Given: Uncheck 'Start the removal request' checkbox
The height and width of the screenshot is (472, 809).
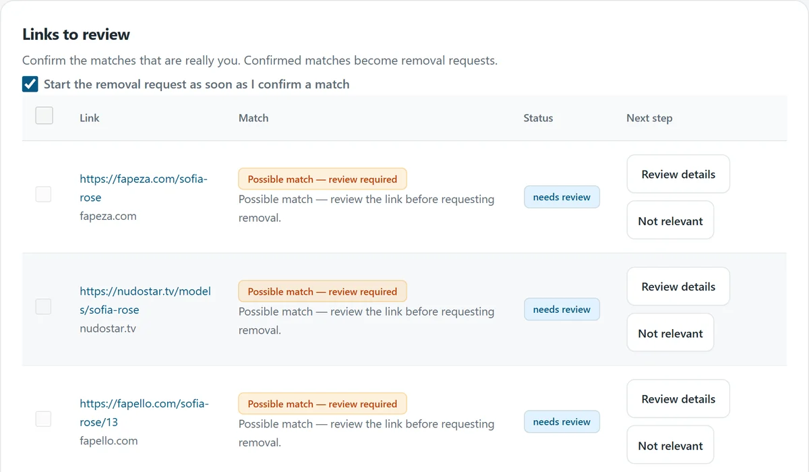Looking at the screenshot, I should click(30, 84).
